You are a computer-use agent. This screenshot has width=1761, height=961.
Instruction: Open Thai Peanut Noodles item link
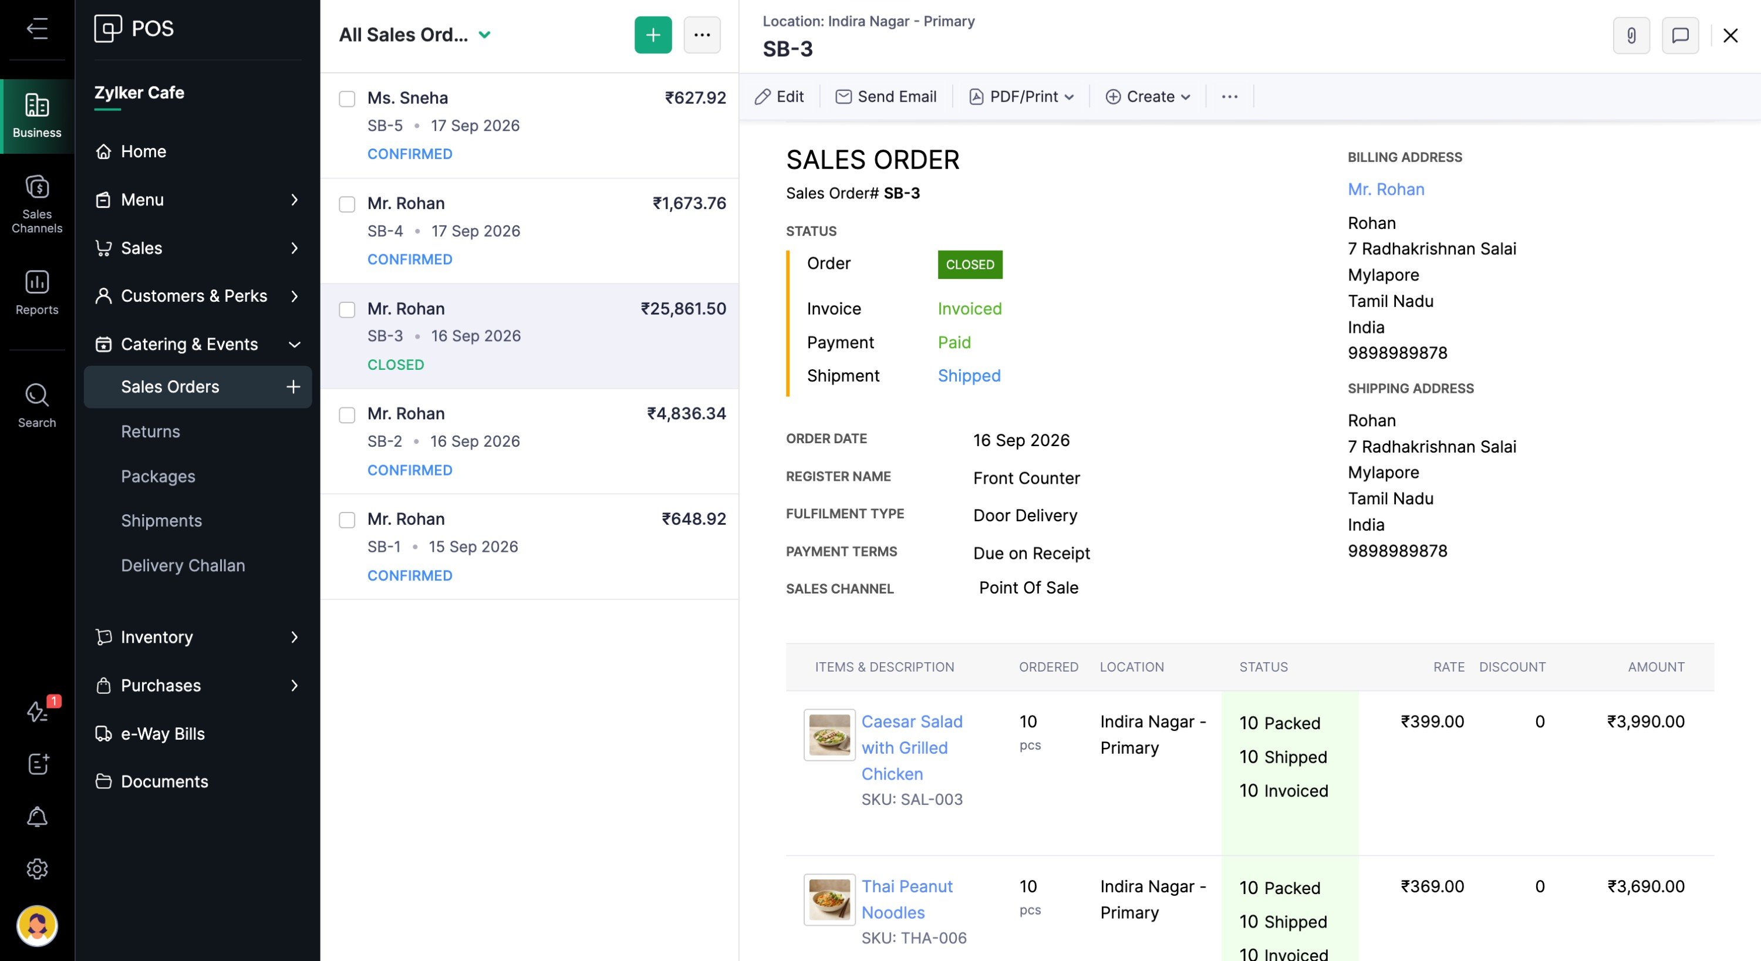pyautogui.click(x=906, y=899)
